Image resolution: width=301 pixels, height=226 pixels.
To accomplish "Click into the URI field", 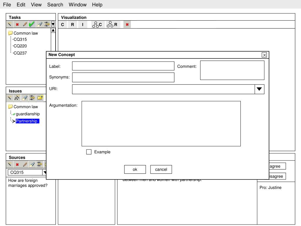I will tap(163, 89).
